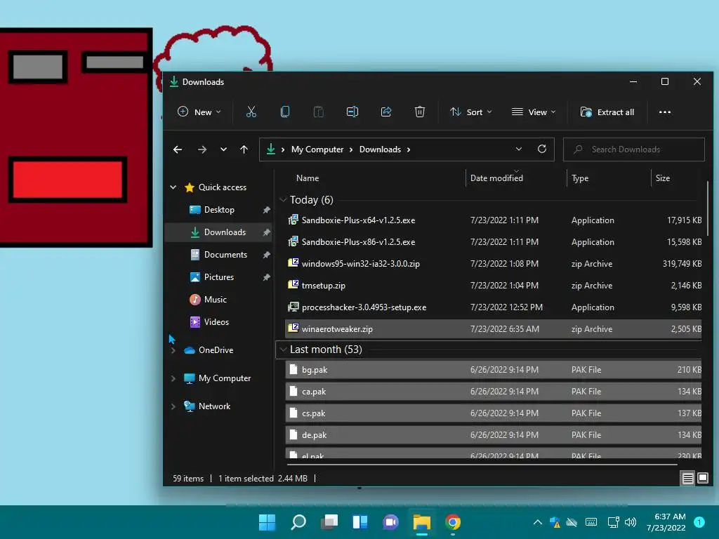719x539 pixels.
Task: Click the File Explorer taskbar icon
Action: [422, 522]
